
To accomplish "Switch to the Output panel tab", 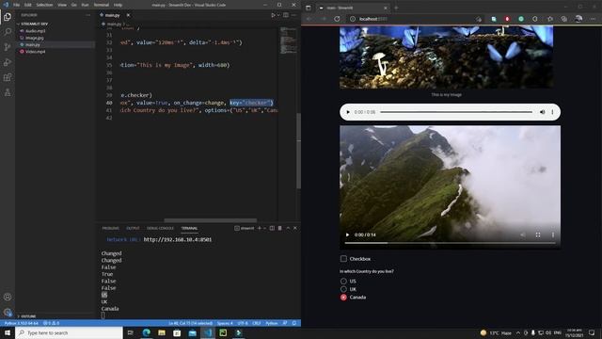I will point(133,228).
